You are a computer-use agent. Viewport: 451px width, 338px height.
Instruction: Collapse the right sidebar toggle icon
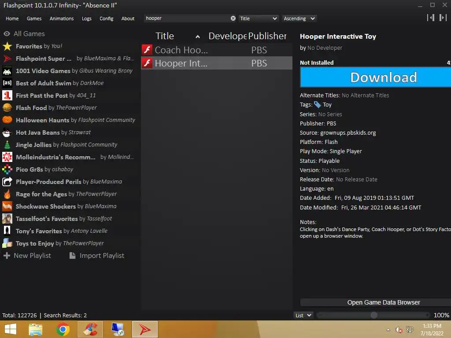click(443, 18)
